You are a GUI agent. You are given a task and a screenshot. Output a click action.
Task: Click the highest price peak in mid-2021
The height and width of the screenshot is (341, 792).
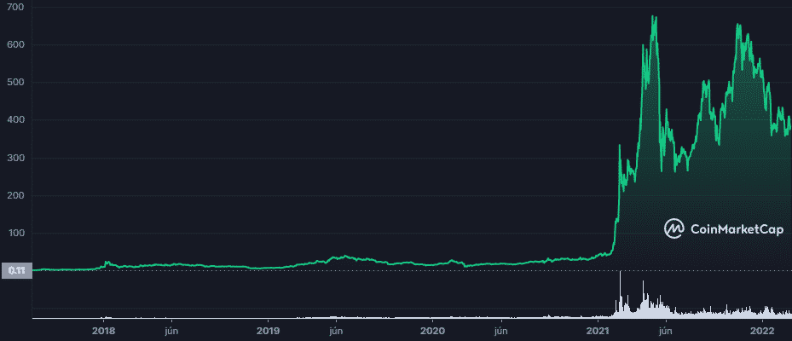[x=653, y=16]
